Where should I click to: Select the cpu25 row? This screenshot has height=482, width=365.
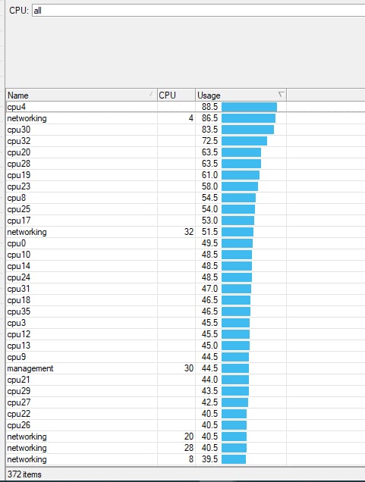[x=185, y=209]
